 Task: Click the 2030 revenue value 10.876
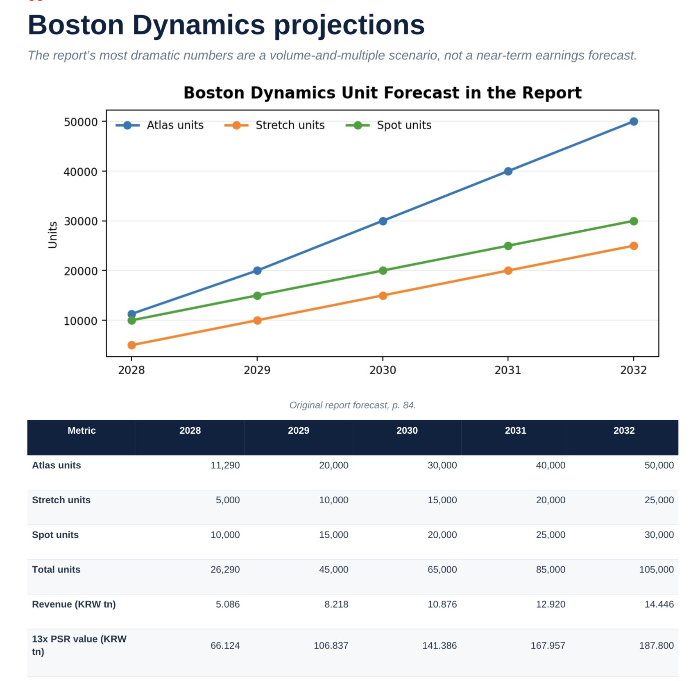[442, 604]
